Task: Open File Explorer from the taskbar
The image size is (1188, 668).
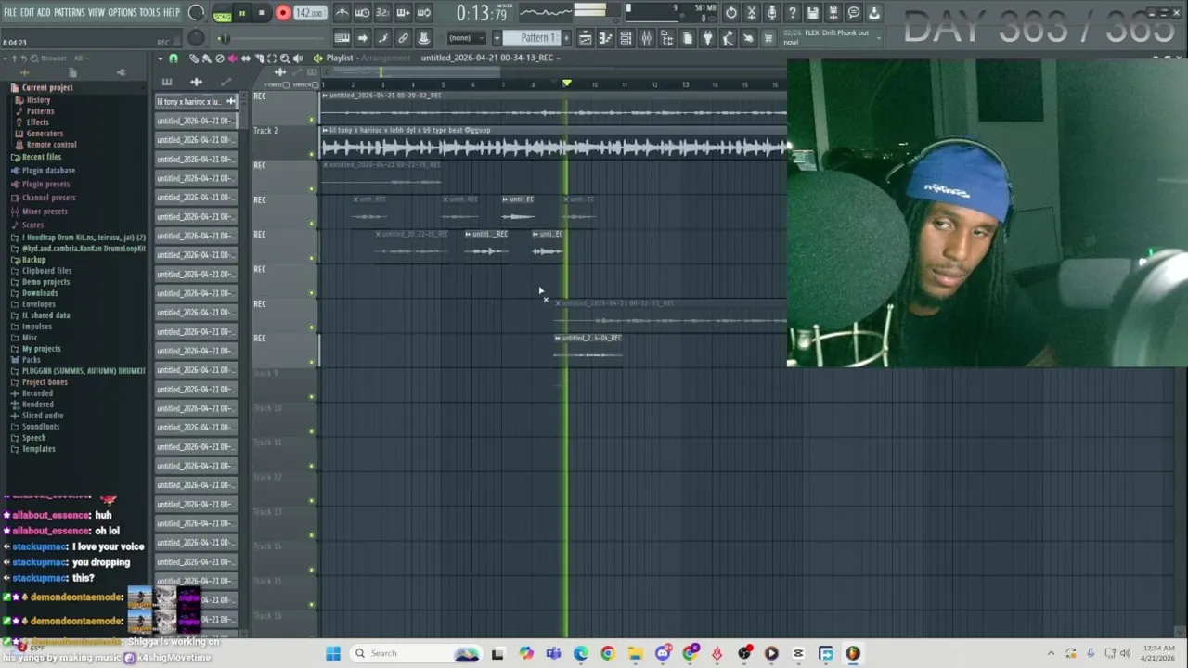Action: pos(635,653)
